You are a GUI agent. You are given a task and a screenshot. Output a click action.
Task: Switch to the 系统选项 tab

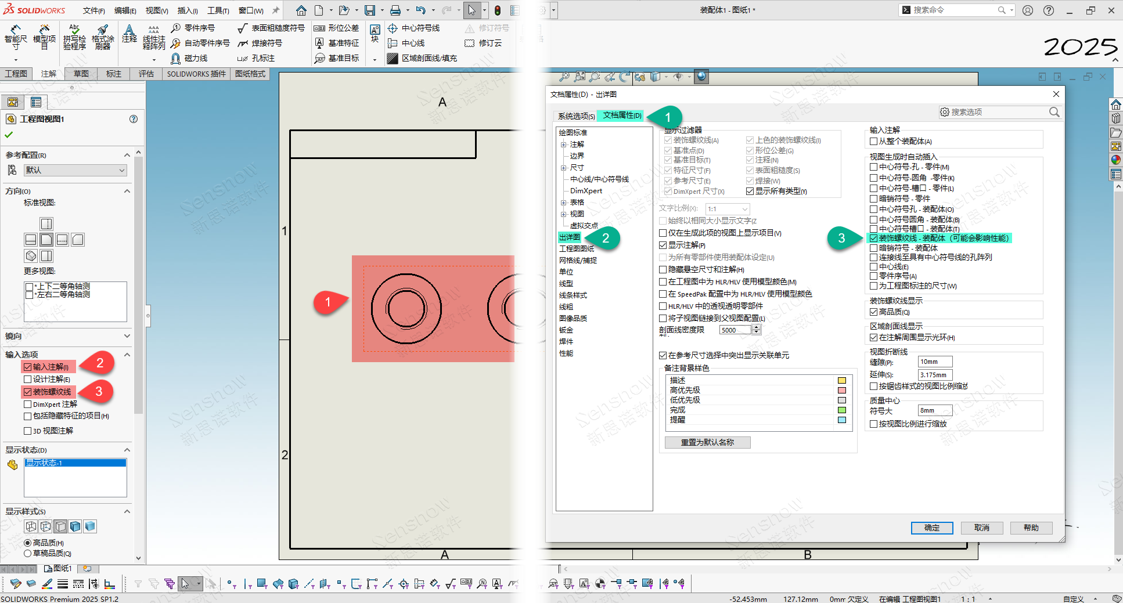click(575, 116)
